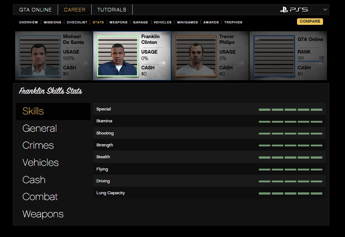This screenshot has height=237, width=345.
Task: Select Michael De Santa's mugshot
Action: coord(40,56)
